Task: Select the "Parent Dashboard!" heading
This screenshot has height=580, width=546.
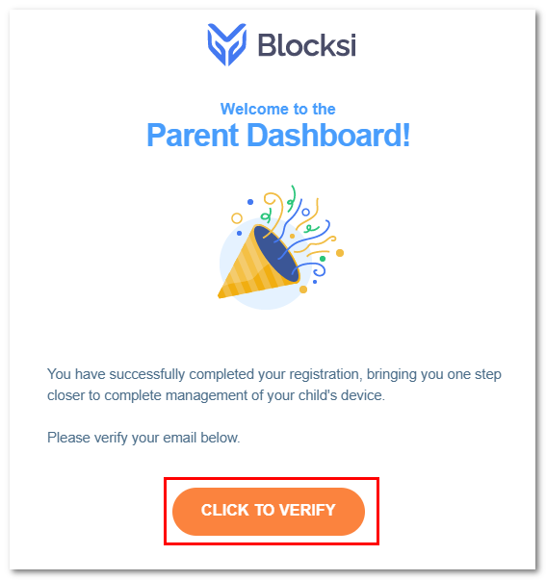Action: coord(278,135)
